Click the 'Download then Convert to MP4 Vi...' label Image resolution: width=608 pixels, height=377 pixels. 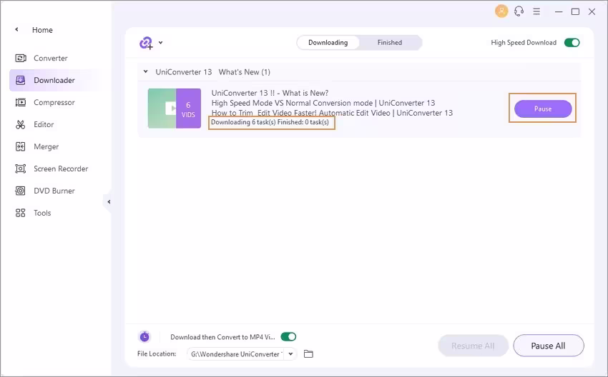click(222, 337)
